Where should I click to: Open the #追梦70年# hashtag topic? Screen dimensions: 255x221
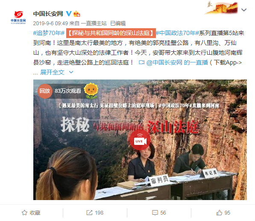49,33
